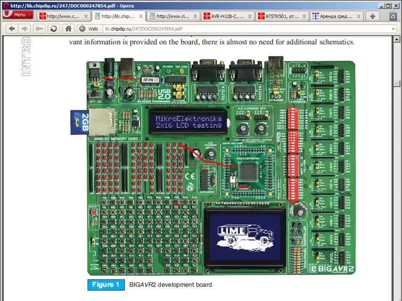Screen dimensions: 402x301
Task: Focus the address bar URL field
Action: point(246,29)
